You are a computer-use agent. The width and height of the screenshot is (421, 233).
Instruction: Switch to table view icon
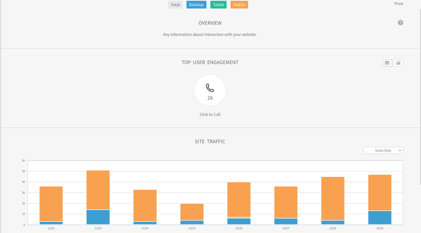click(387, 63)
